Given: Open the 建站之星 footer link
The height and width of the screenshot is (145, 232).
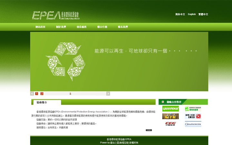Looking at the screenshot, I should [x=115, y=143].
